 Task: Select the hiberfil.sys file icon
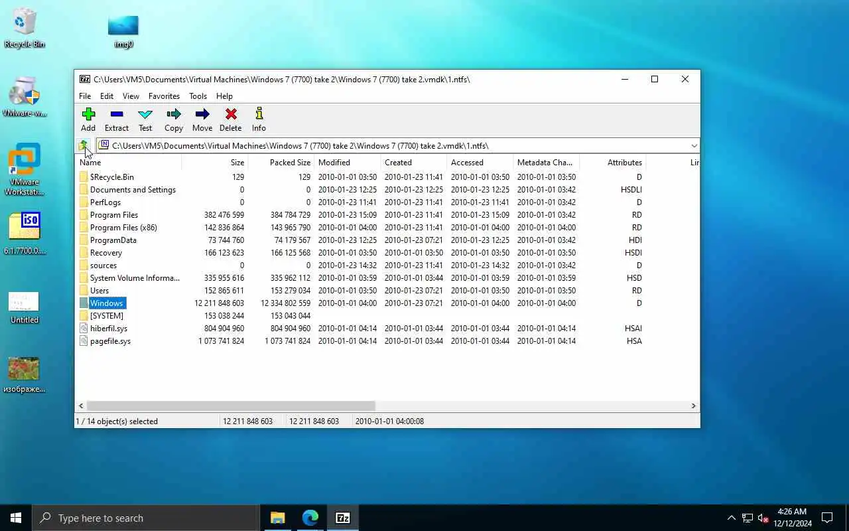[84, 329]
